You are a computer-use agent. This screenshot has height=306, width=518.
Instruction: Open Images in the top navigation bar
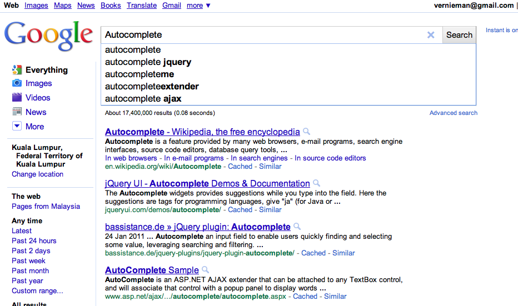(x=36, y=6)
